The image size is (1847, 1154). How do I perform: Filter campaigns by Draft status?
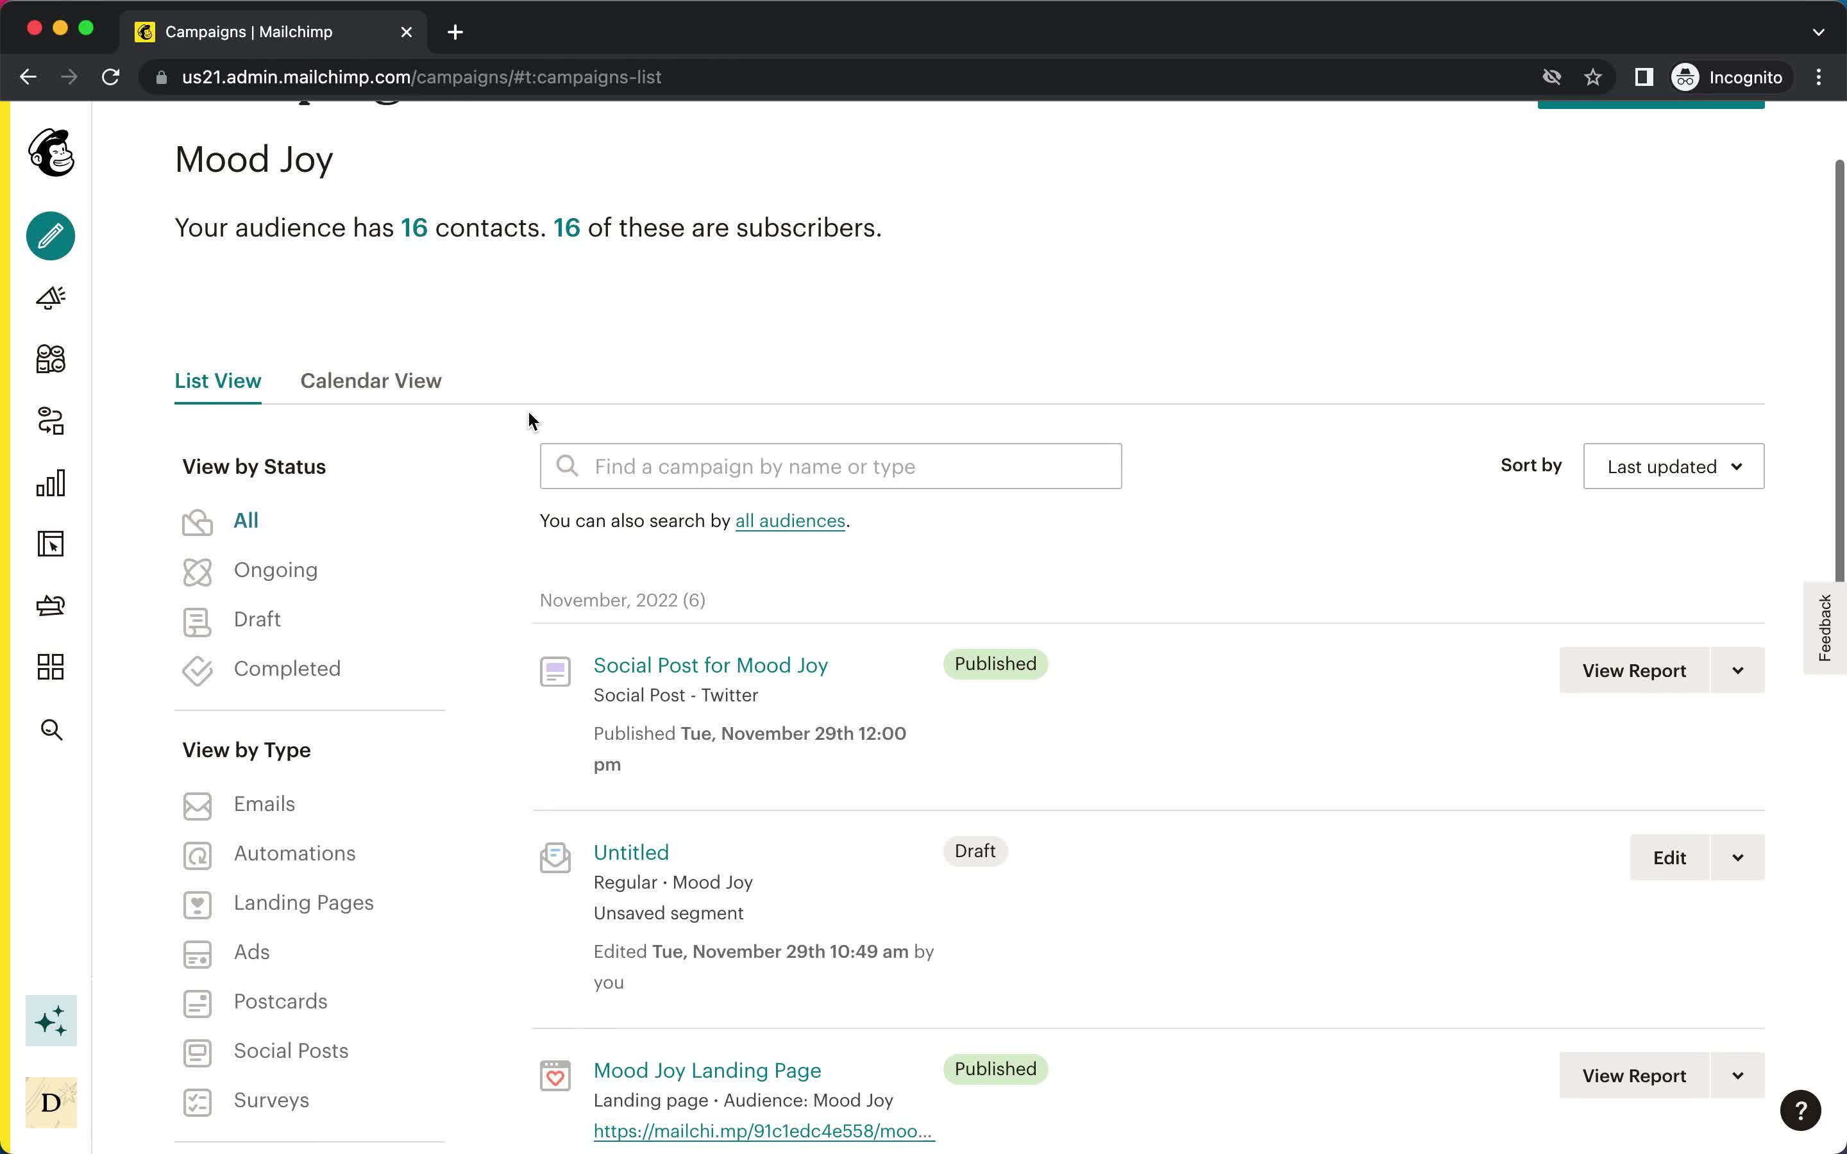point(257,619)
